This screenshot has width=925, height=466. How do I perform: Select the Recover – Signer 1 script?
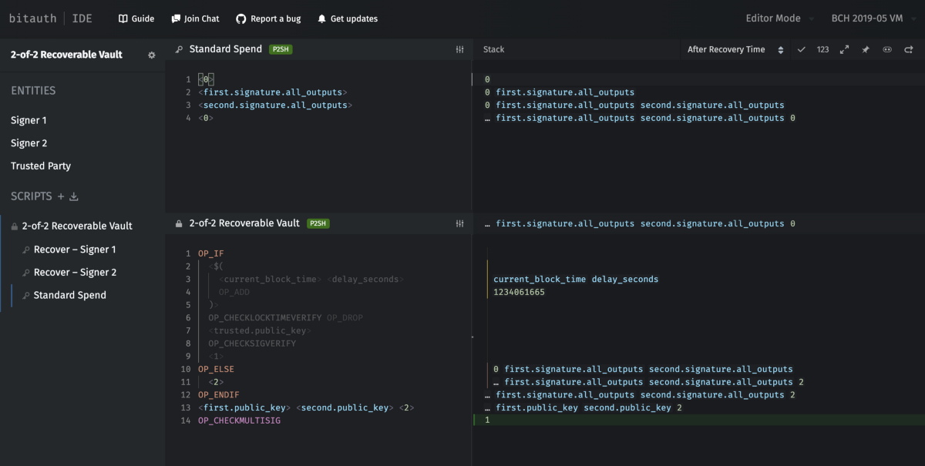73,249
